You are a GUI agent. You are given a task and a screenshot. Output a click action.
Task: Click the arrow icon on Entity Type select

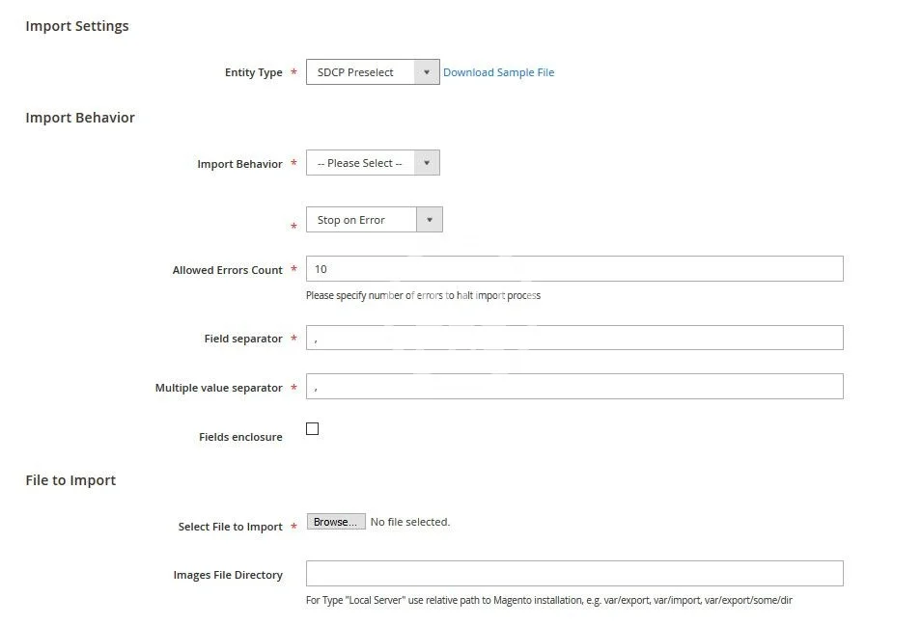pyautogui.click(x=427, y=72)
